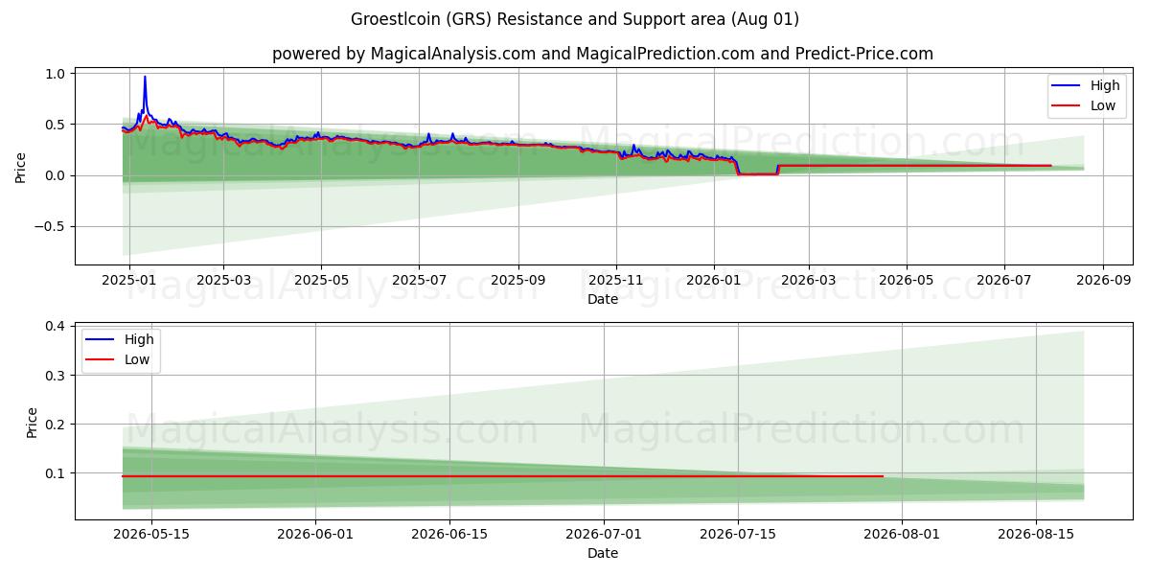Select the 'Date' x-axis label under the top chart

[603, 299]
